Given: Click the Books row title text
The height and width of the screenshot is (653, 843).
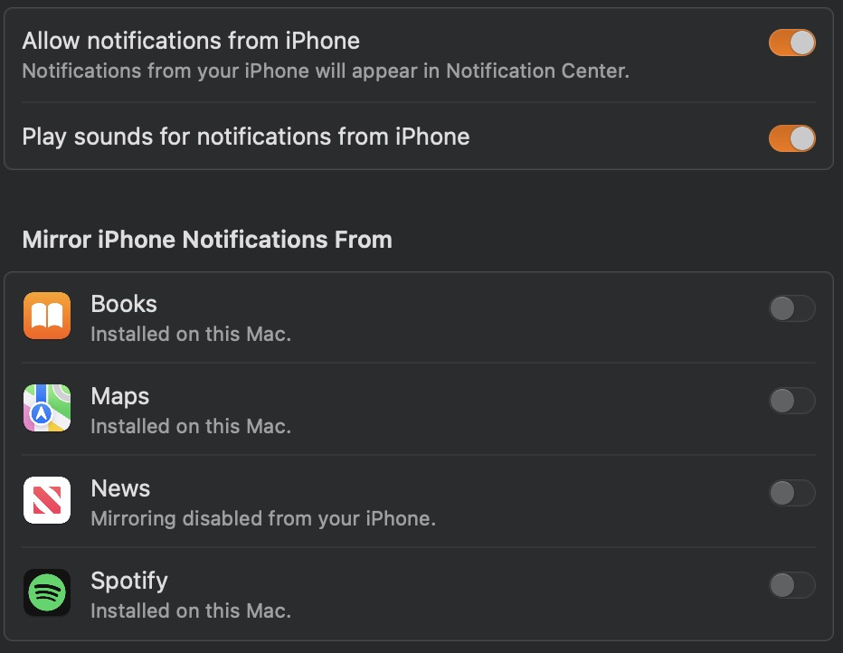Looking at the screenshot, I should pos(124,304).
